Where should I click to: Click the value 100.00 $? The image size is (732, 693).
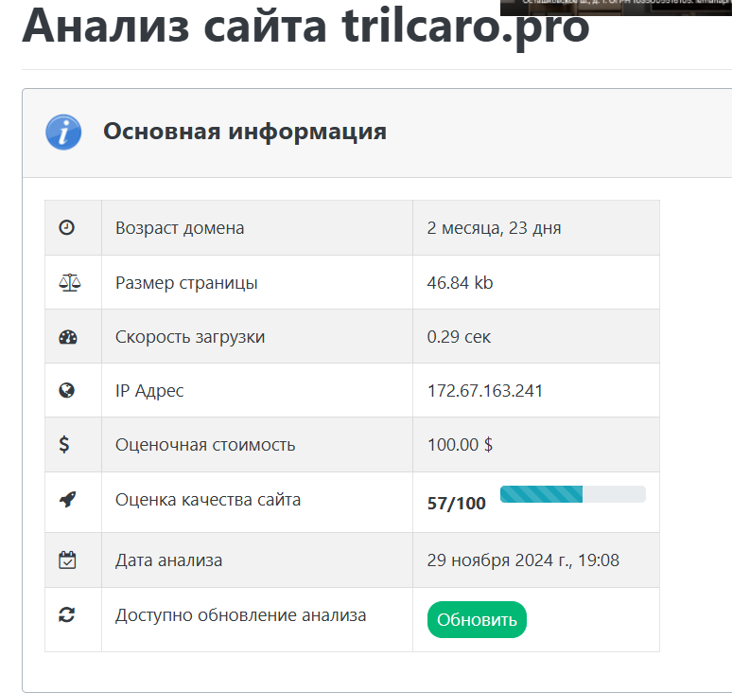(x=460, y=444)
